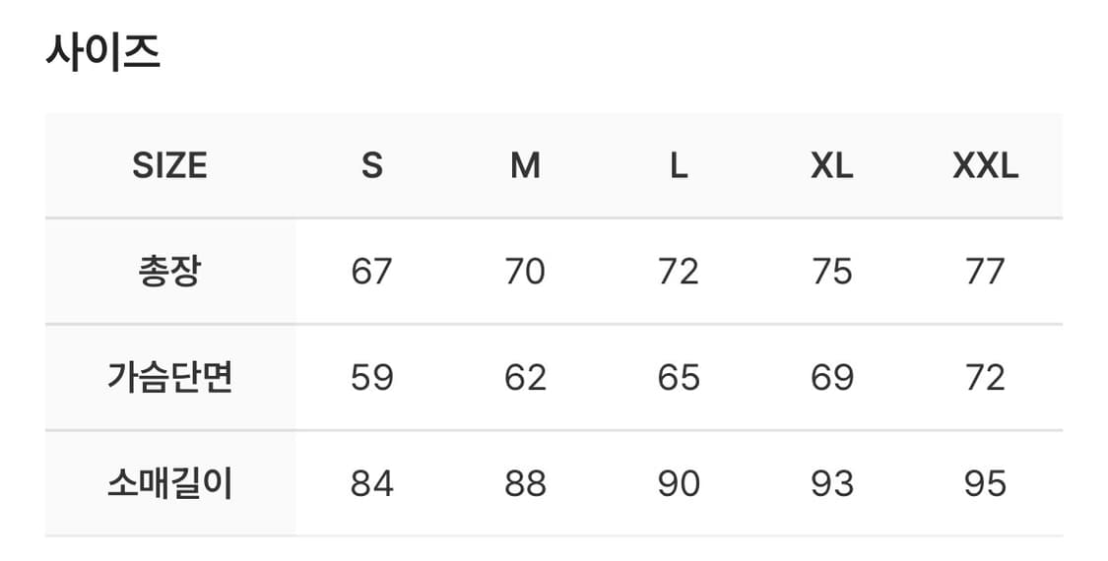Click the 총장 value 75 for size XL
1108x561 pixels.
click(x=832, y=272)
